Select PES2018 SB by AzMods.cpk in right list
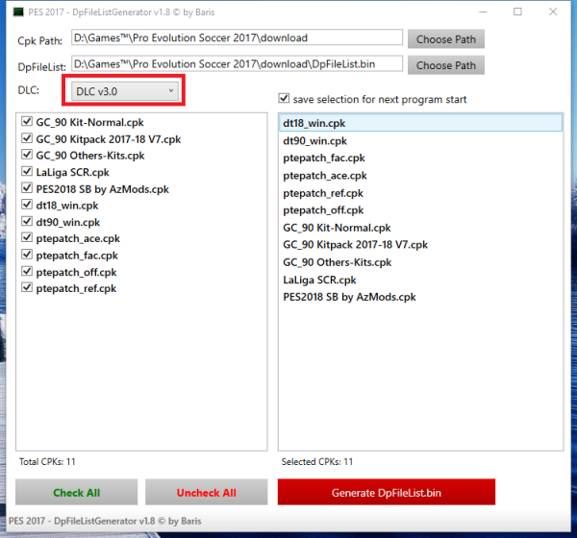 tap(420, 297)
